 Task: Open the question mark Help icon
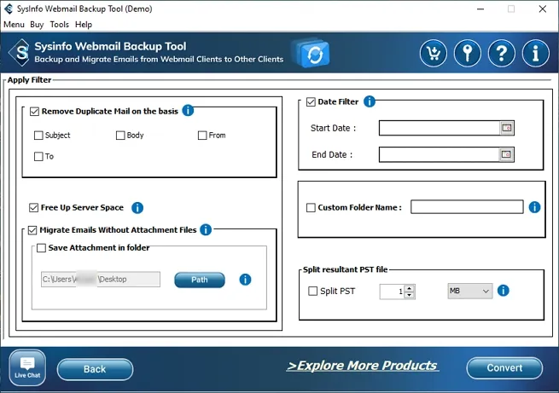pos(502,54)
